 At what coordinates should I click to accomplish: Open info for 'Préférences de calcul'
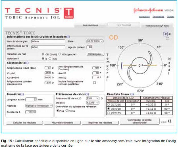[87, 94]
